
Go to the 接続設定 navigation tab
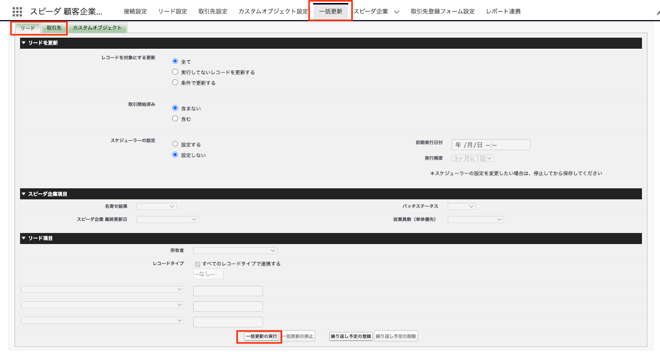click(135, 12)
